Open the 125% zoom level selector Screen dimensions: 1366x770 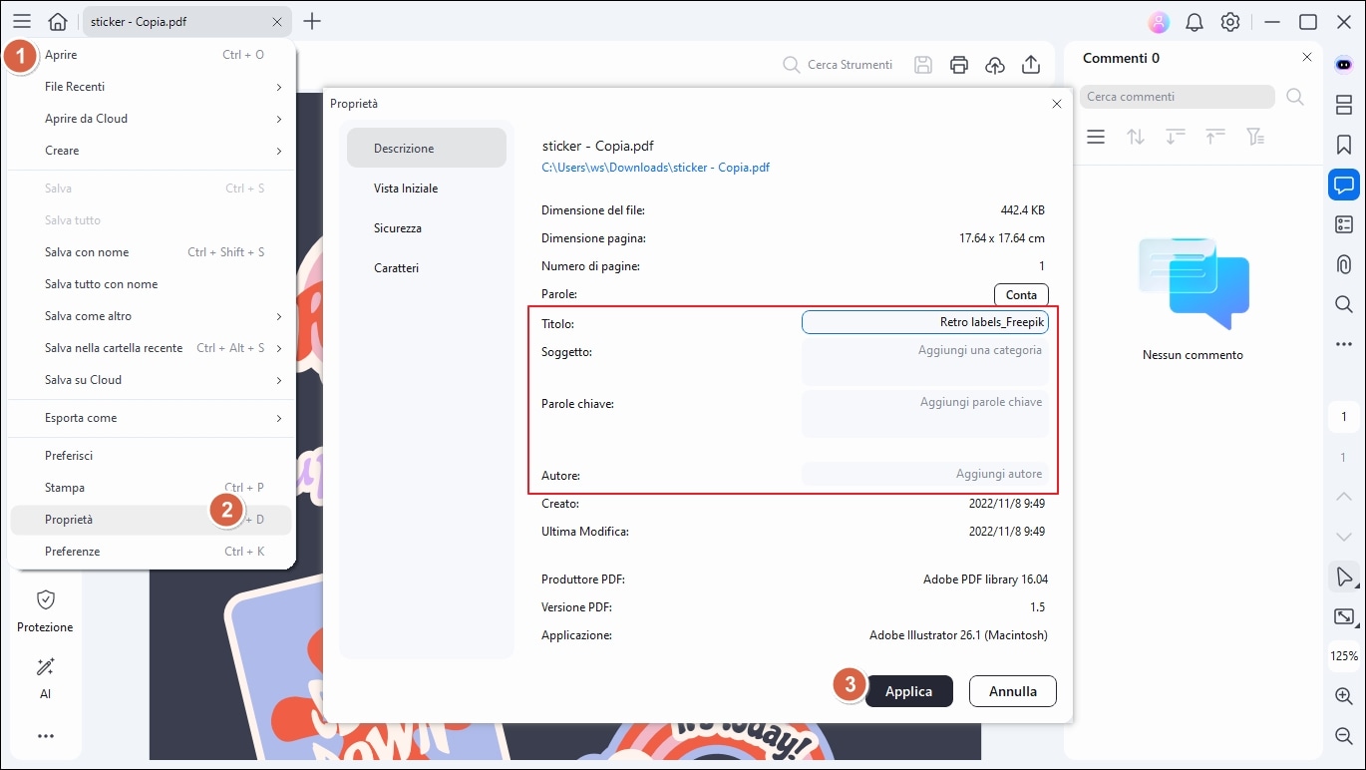pyautogui.click(x=1344, y=656)
